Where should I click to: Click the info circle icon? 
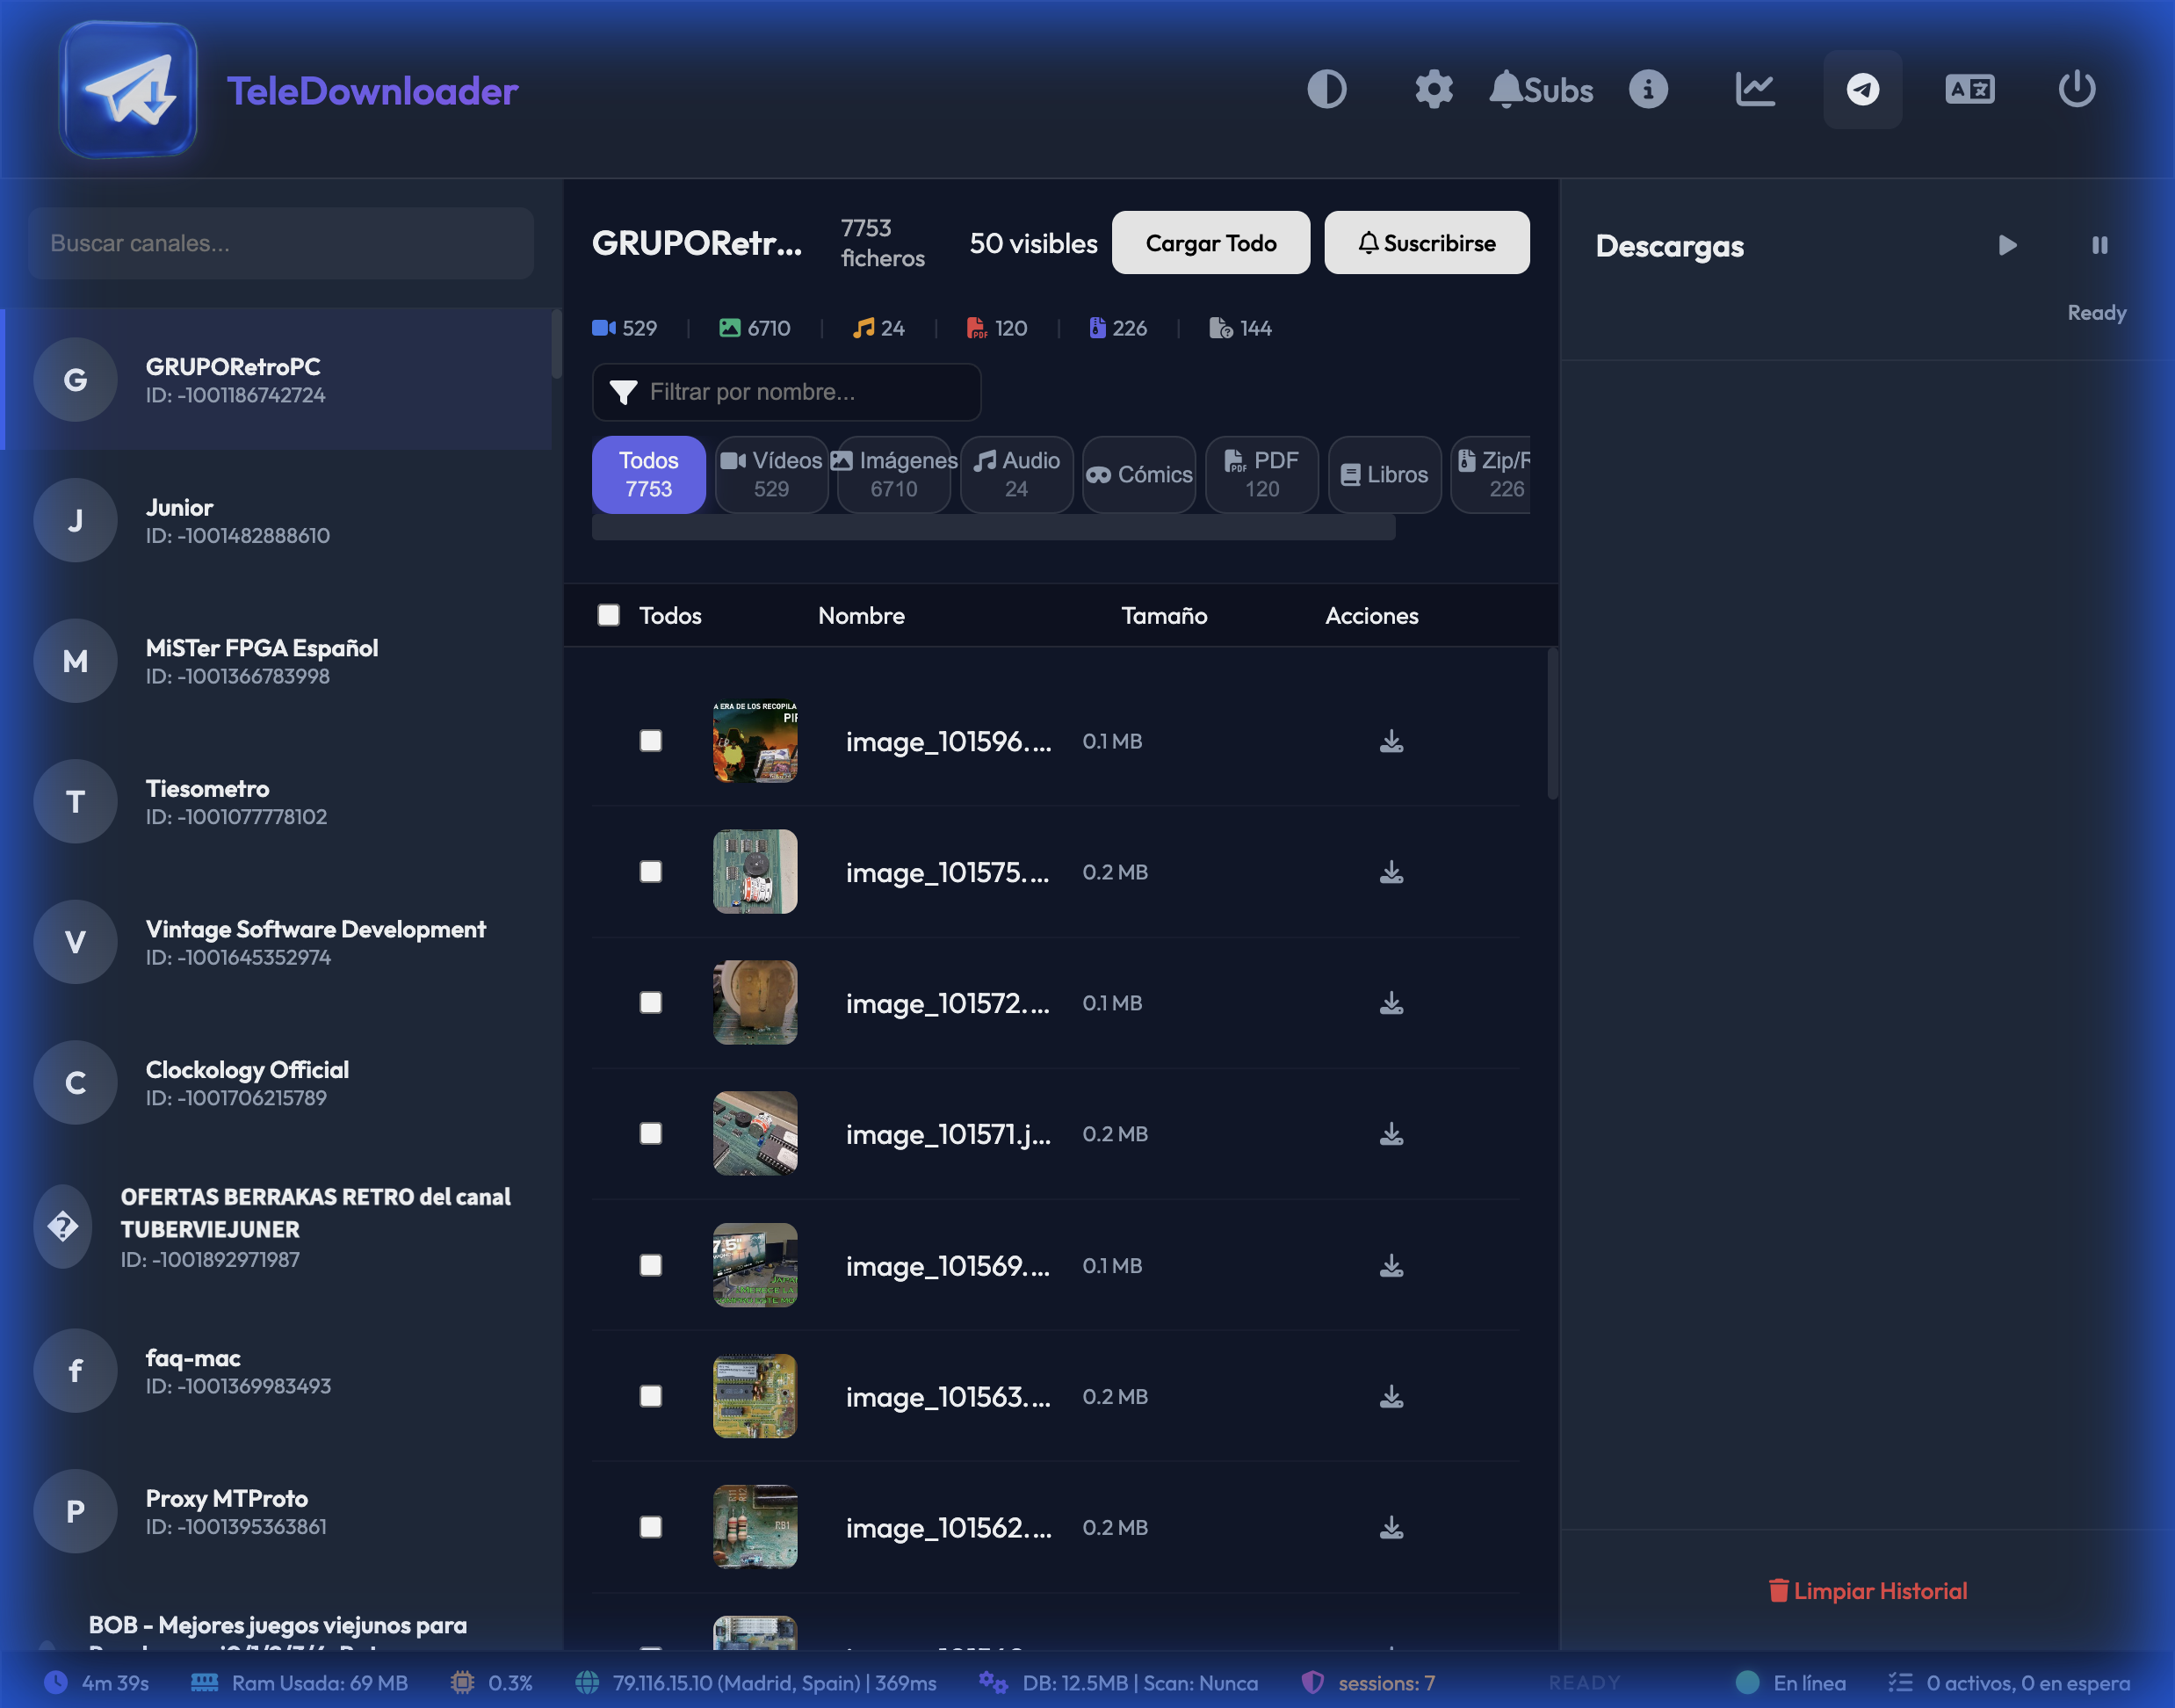point(1647,89)
